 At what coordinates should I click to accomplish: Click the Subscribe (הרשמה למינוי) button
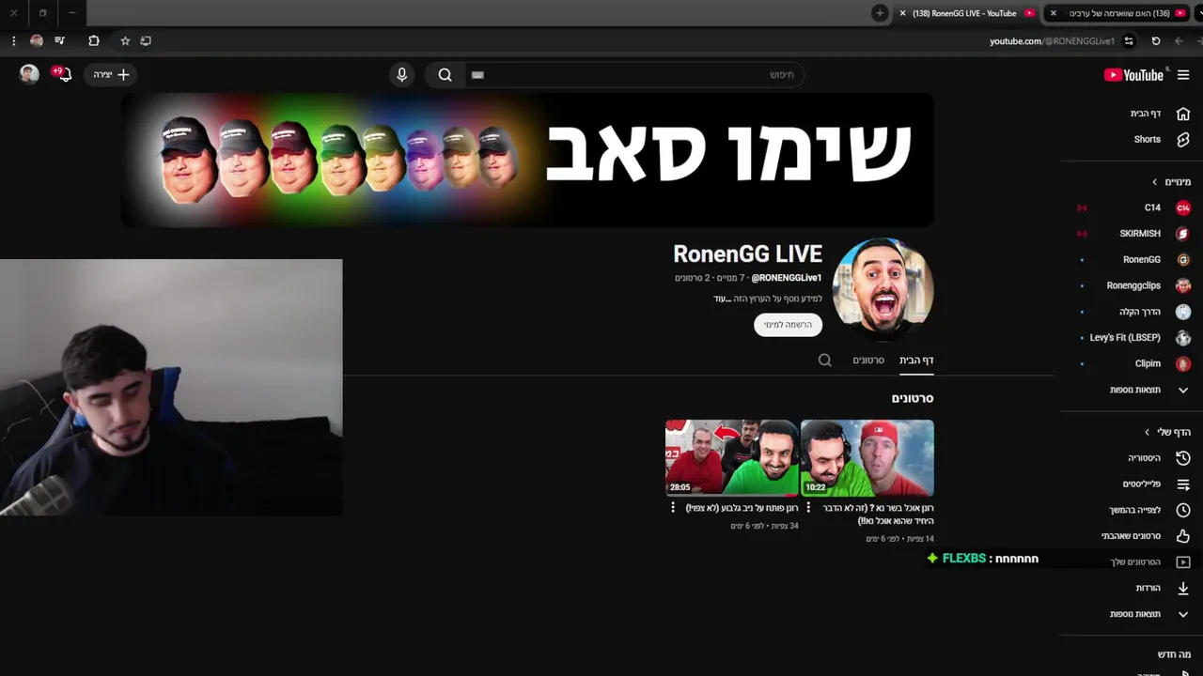[x=788, y=325]
